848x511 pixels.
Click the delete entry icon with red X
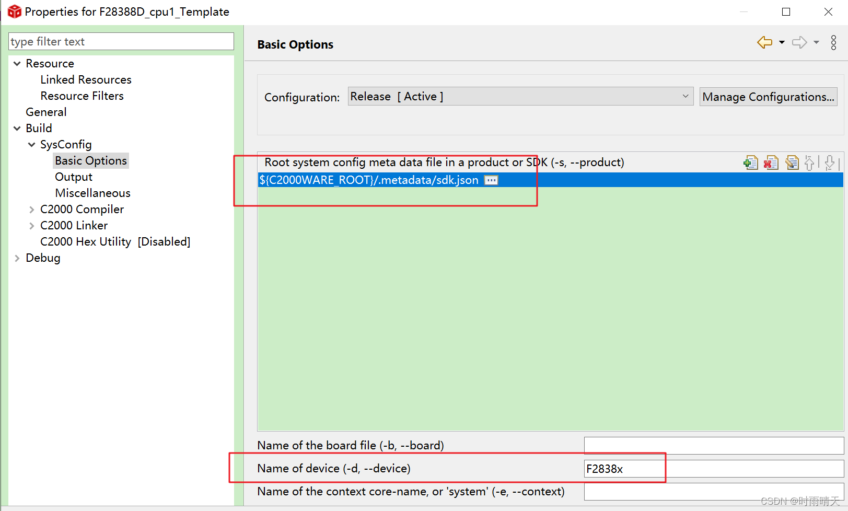pyautogui.click(x=771, y=163)
